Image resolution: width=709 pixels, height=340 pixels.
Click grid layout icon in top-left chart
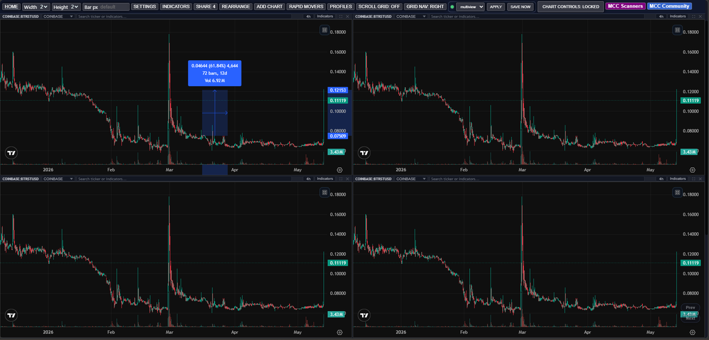pyautogui.click(x=324, y=30)
